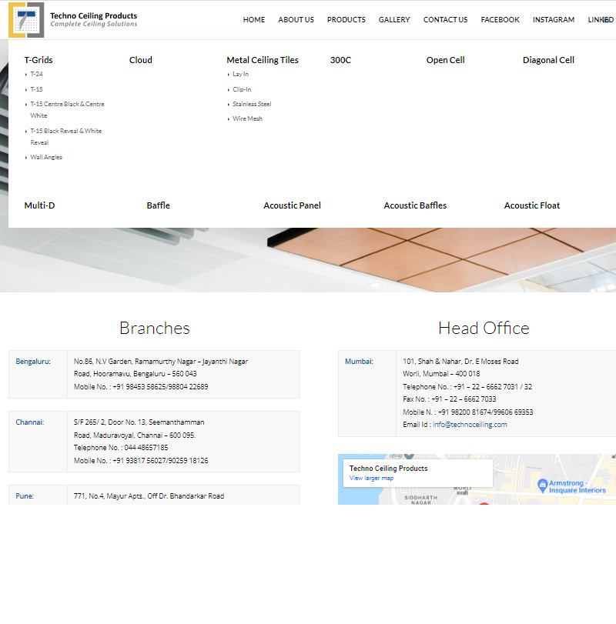The height and width of the screenshot is (624, 616).
Task: Go to About Us page
Action: [296, 20]
